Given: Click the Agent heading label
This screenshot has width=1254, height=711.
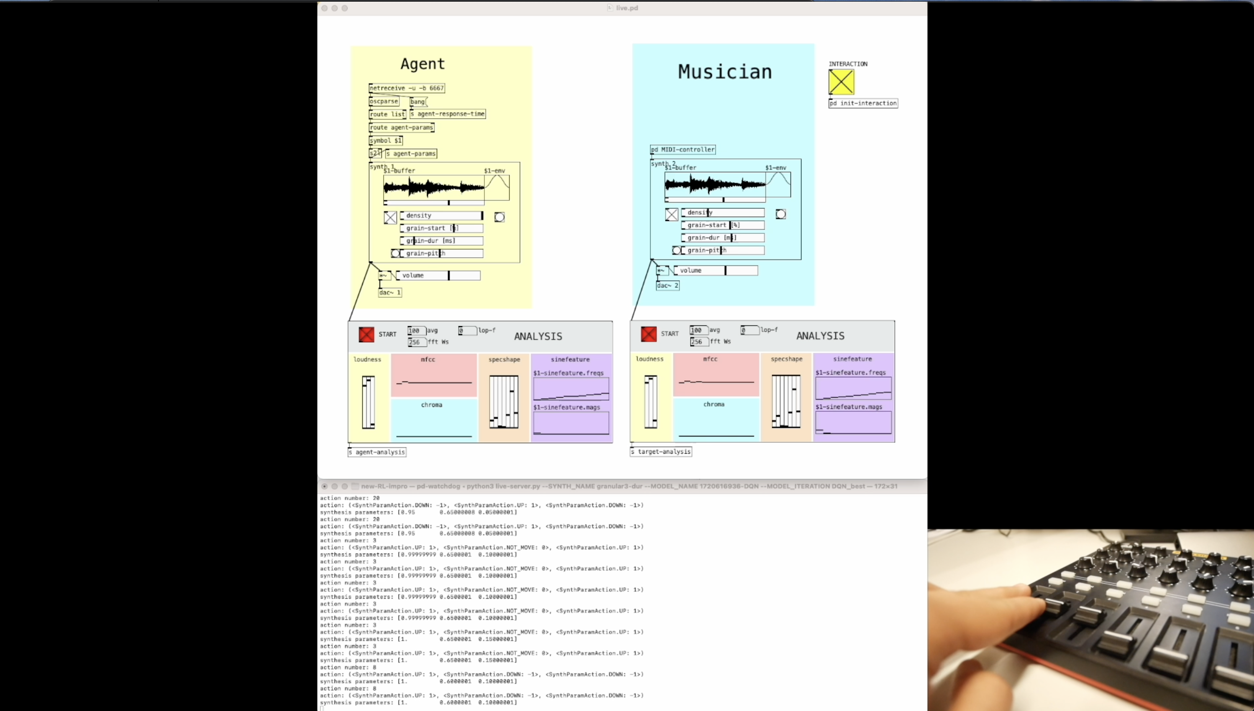Looking at the screenshot, I should [422, 64].
